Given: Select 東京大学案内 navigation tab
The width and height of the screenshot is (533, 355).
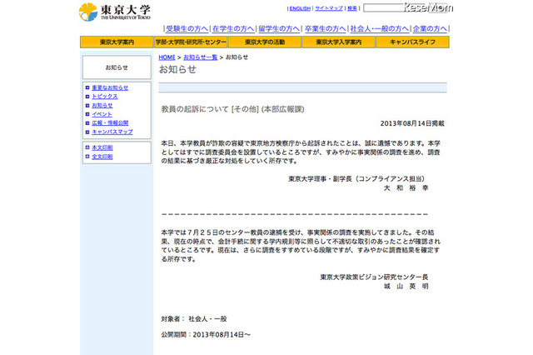Looking at the screenshot, I should click(x=117, y=42).
